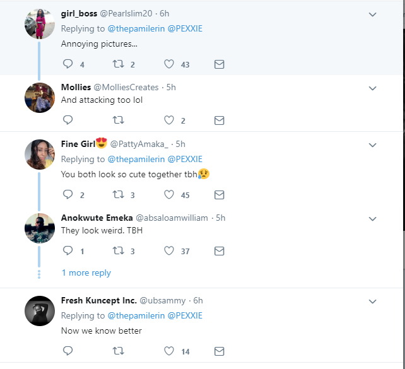Like Fine Girl's tweet with 45 likes

point(169,195)
